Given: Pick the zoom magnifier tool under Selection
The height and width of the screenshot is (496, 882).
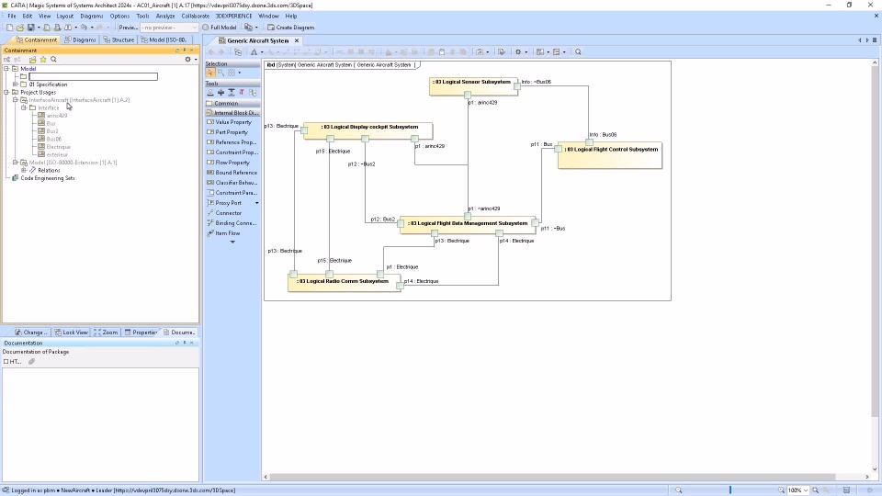Looking at the screenshot, I should point(221,73).
